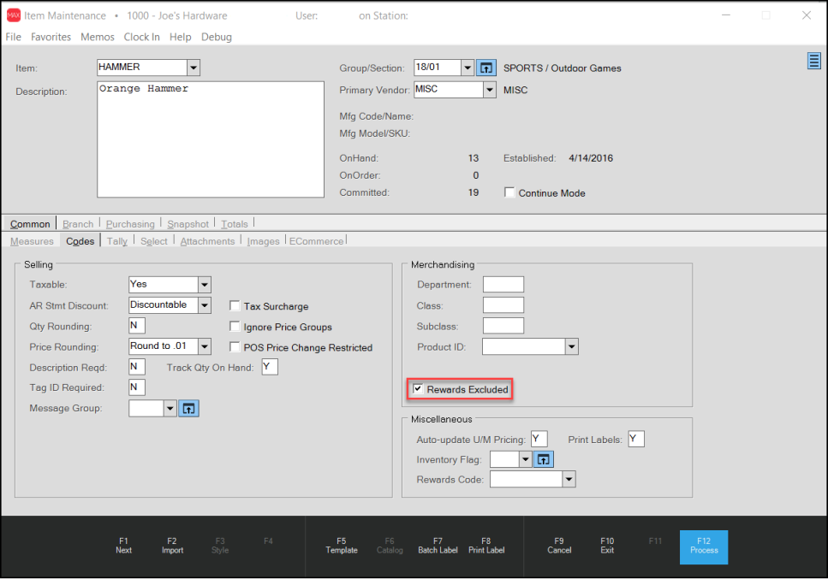
Task: Click the F12 Process button
Action: (x=704, y=547)
